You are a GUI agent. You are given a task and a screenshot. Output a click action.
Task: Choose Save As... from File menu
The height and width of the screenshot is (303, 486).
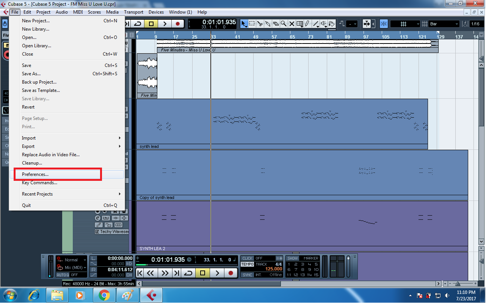click(x=67, y=74)
